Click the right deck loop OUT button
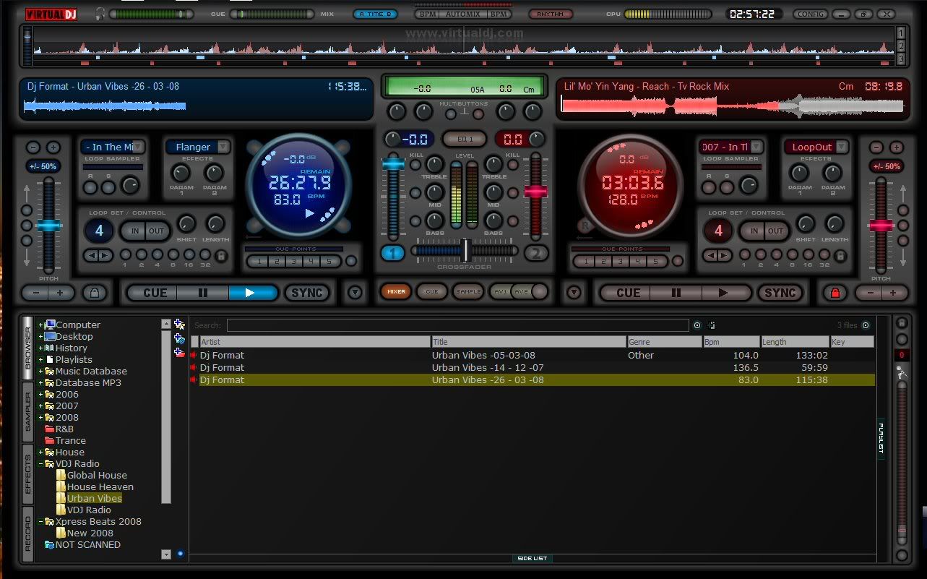Viewport: 927px width, 579px height. pyautogui.click(x=776, y=231)
